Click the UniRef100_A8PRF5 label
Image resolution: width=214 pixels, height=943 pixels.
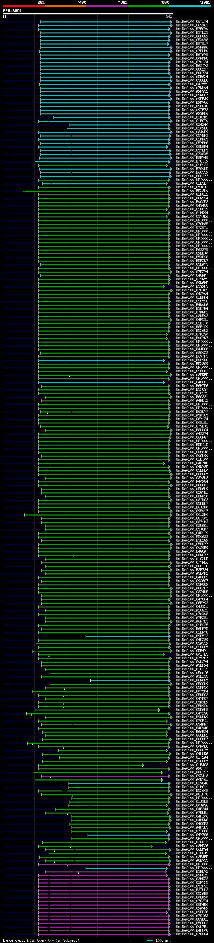click(192, 375)
